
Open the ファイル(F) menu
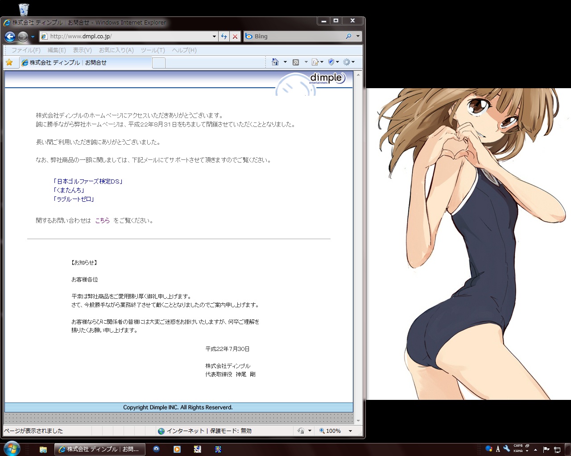(26, 50)
